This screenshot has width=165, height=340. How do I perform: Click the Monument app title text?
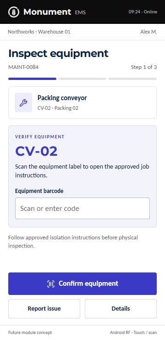[47, 11]
